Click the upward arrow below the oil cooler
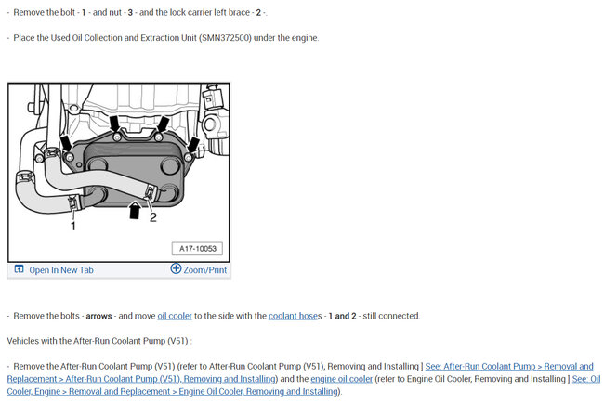The width and height of the screenshot is (604, 404). click(x=134, y=210)
